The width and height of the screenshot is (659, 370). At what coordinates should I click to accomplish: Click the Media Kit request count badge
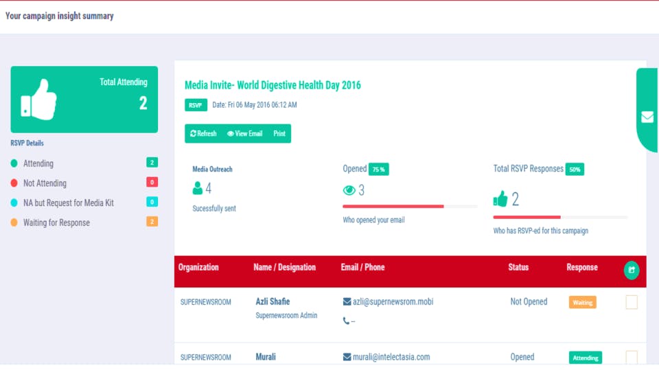coord(152,202)
